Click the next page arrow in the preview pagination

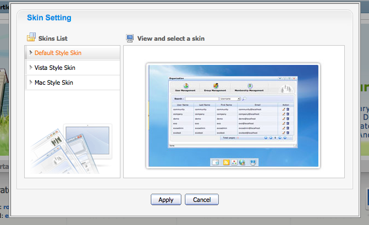click(280, 138)
